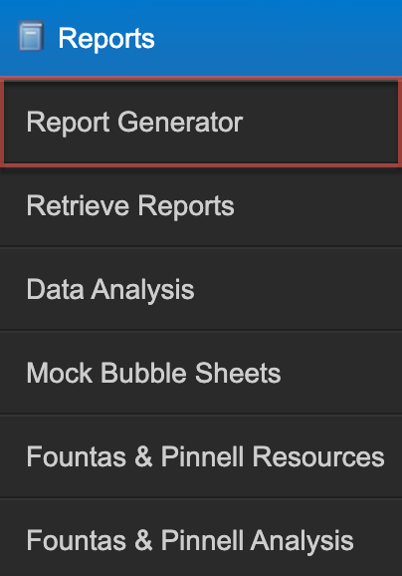Go to Retrieve Reports
Viewport: 402px width, 576px height.
(201, 206)
